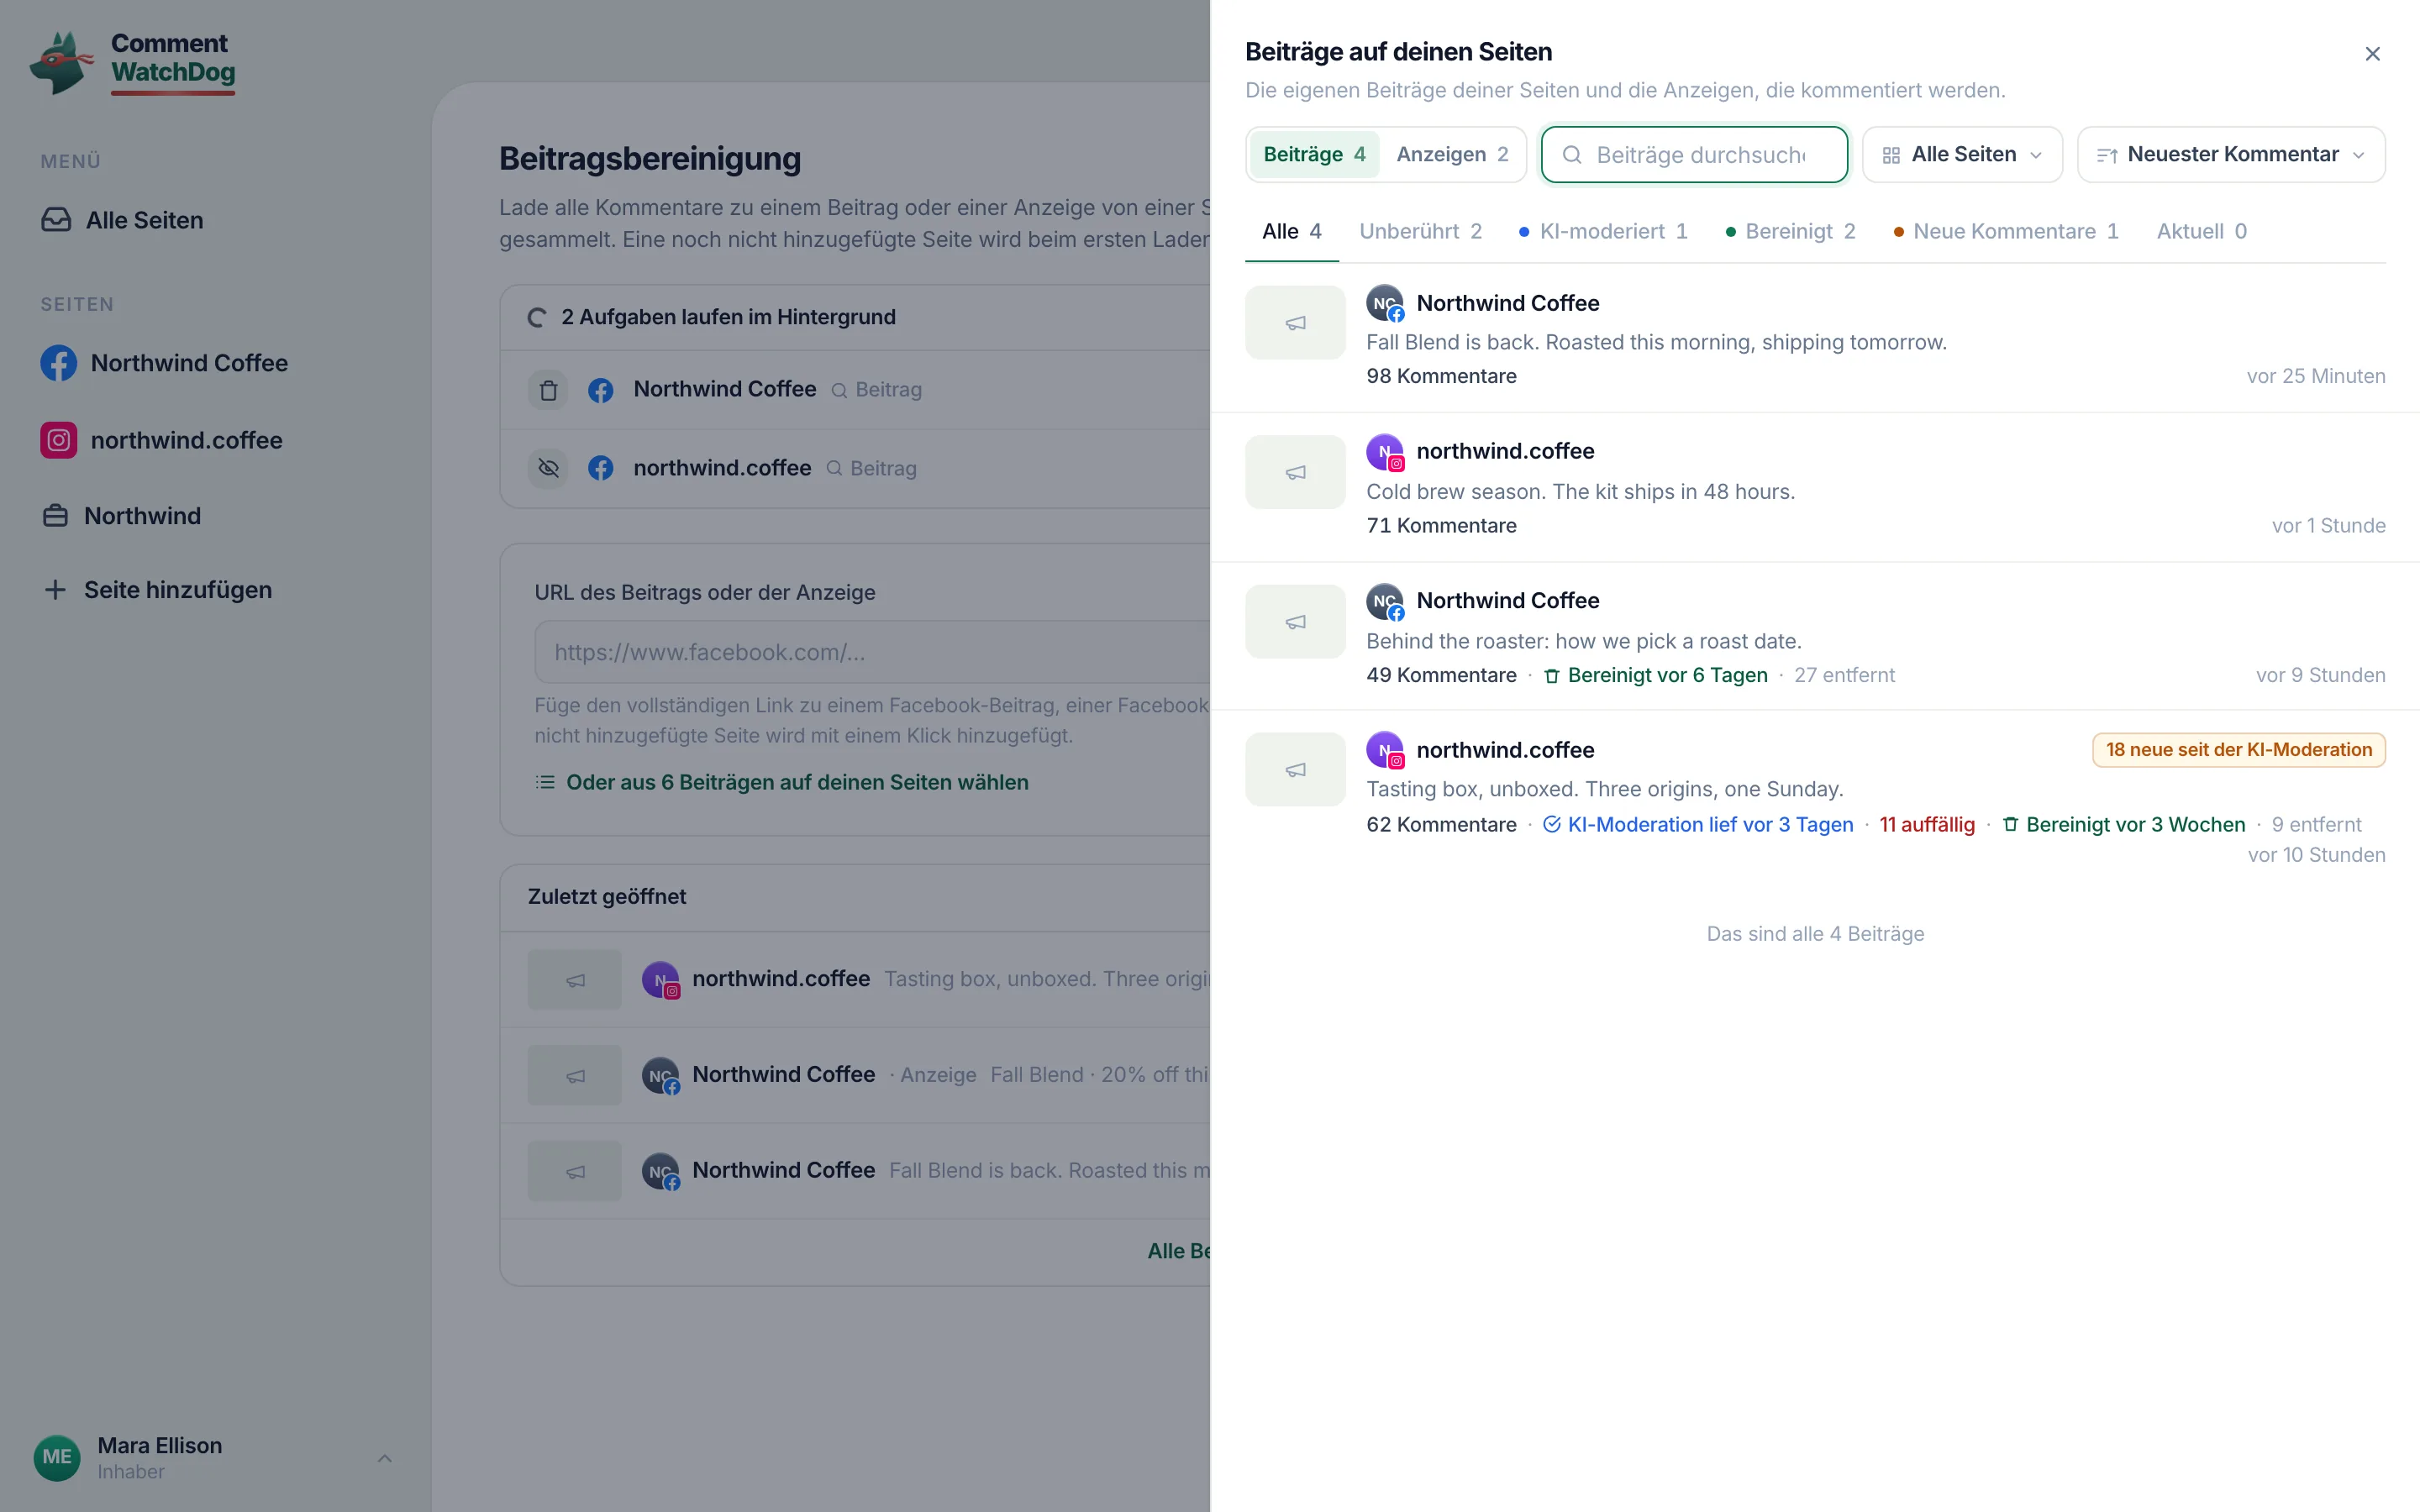Click the Comment WatchDog logo icon

(x=62, y=62)
